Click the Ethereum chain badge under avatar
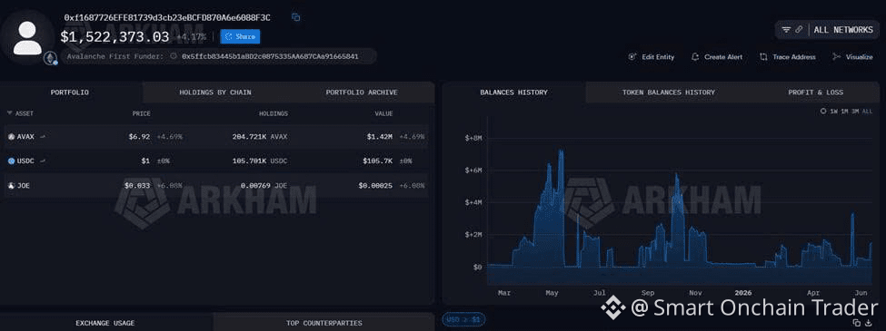Screen dimensions: 886x331 [x=51, y=58]
